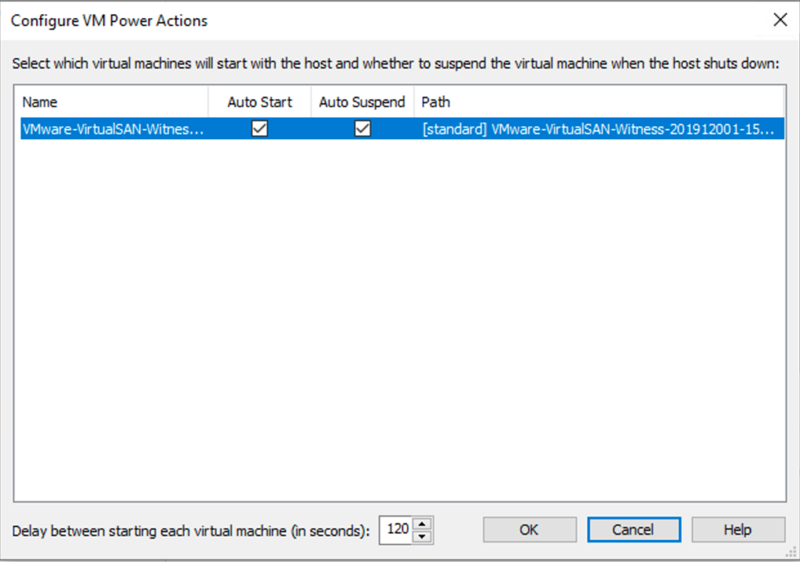This screenshot has height=562, width=800.
Task: Toggle Auto Start for the VirtualSAN Witness VM
Action: tap(259, 129)
